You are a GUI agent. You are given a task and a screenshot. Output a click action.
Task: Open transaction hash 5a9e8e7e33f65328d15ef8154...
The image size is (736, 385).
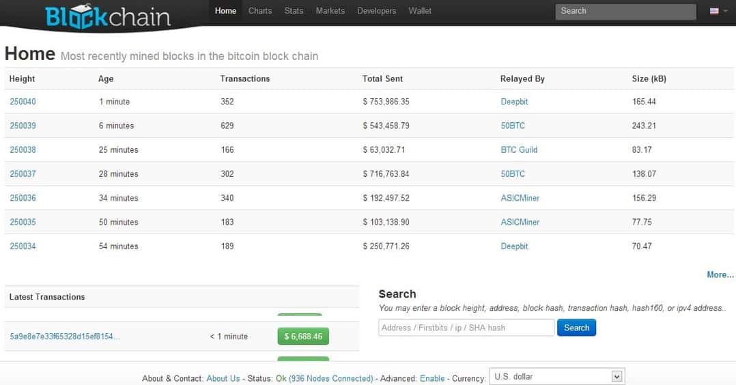click(x=65, y=337)
